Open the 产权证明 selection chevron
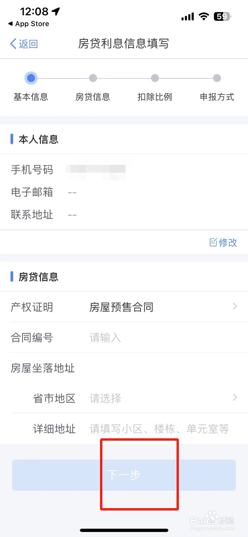 coord(235,306)
